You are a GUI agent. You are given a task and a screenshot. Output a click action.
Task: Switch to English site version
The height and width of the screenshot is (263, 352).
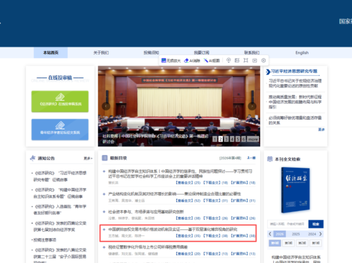pos(302,53)
